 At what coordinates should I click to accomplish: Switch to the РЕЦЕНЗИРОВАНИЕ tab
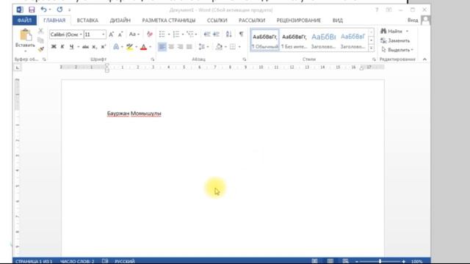point(299,21)
